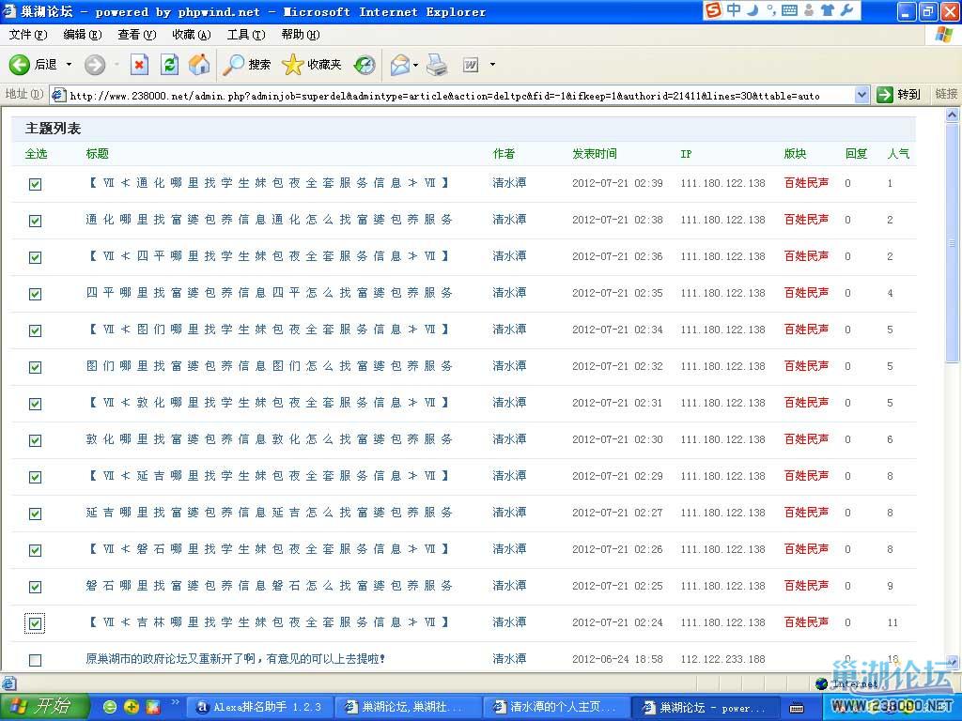Image resolution: width=962 pixels, height=721 pixels.
Task: Expand the address bar URL dropdown
Action: (x=862, y=95)
